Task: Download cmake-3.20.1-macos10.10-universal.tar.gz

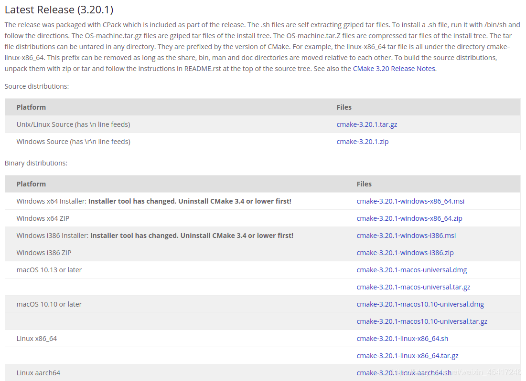Action: (x=422, y=321)
